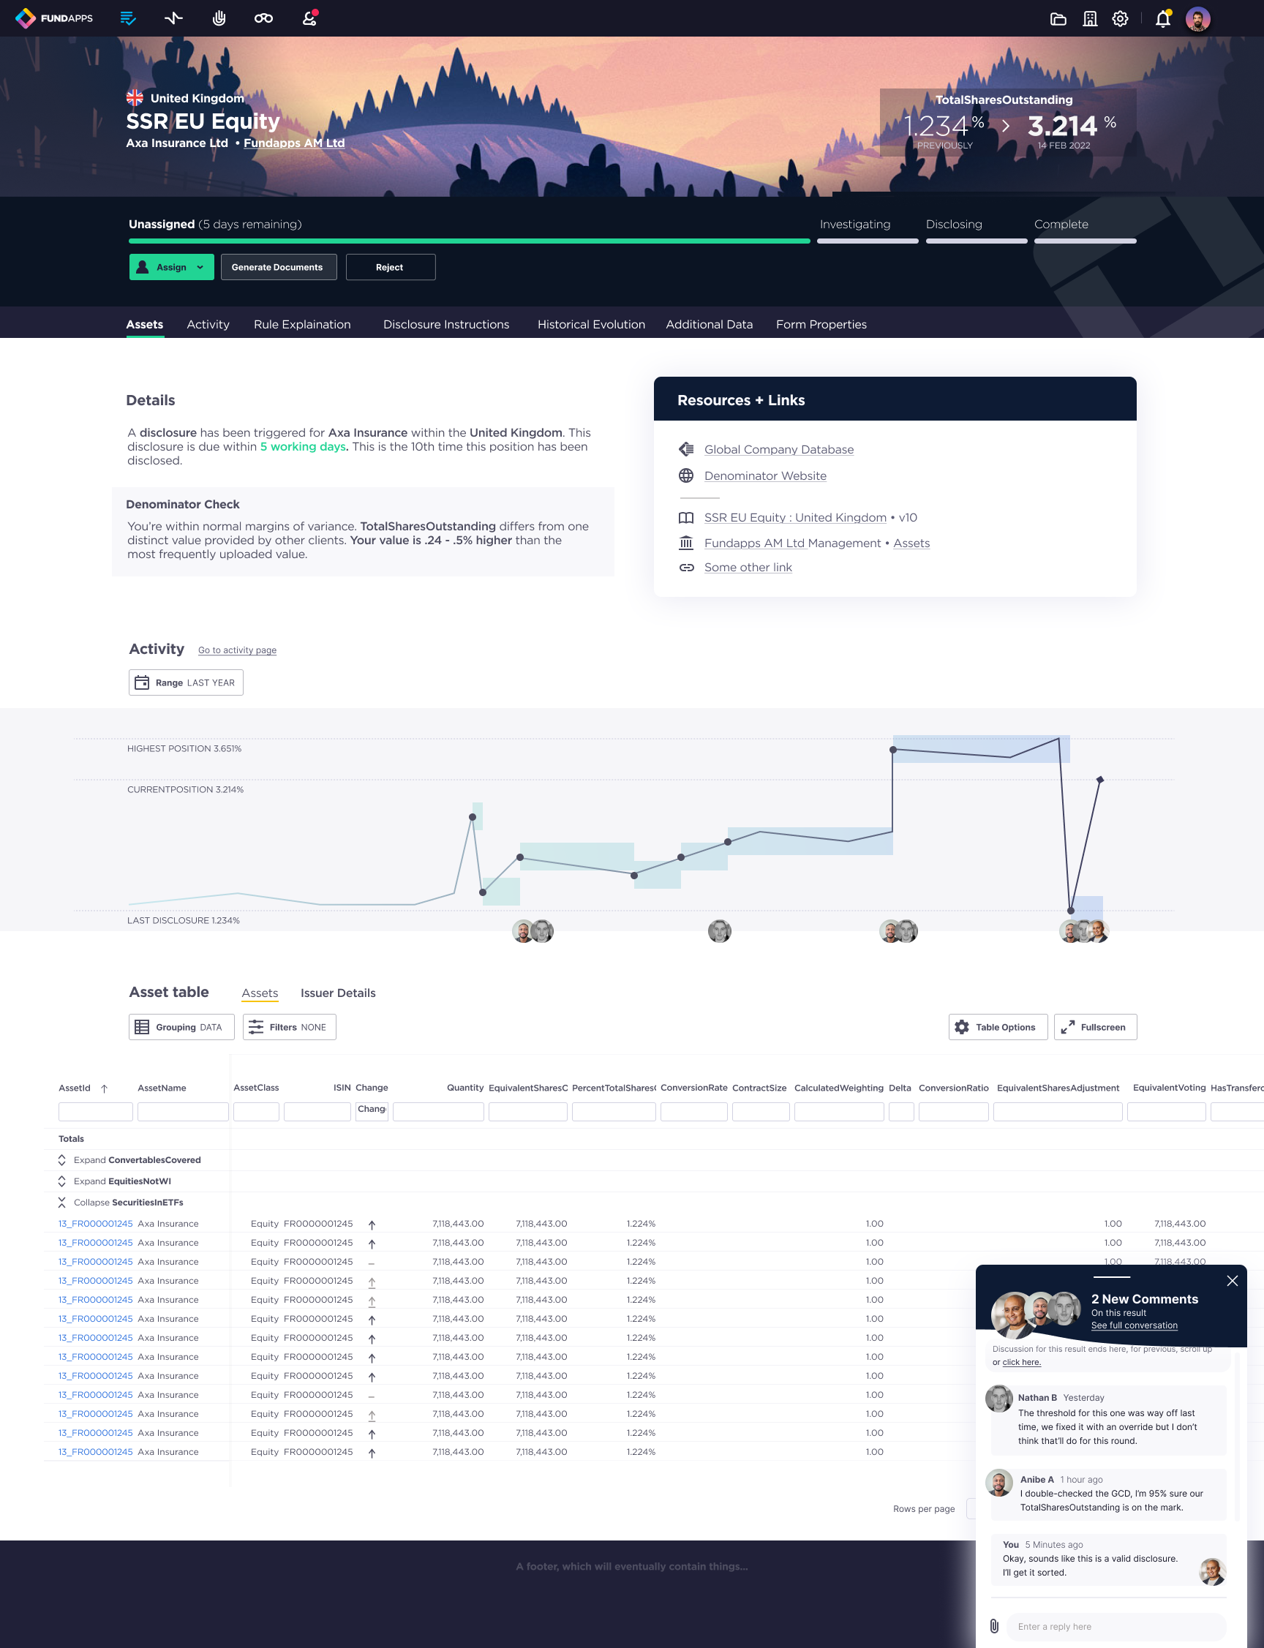Sort by the ConversionRatio column header
The width and height of the screenshot is (1264, 1648).
[x=953, y=1088]
